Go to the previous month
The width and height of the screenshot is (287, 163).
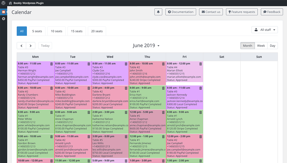(x=21, y=46)
